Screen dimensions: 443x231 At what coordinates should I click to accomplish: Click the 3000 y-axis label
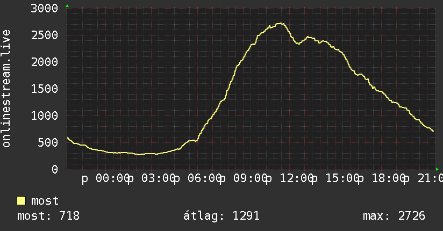pyautogui.click(x=45, y=8)
